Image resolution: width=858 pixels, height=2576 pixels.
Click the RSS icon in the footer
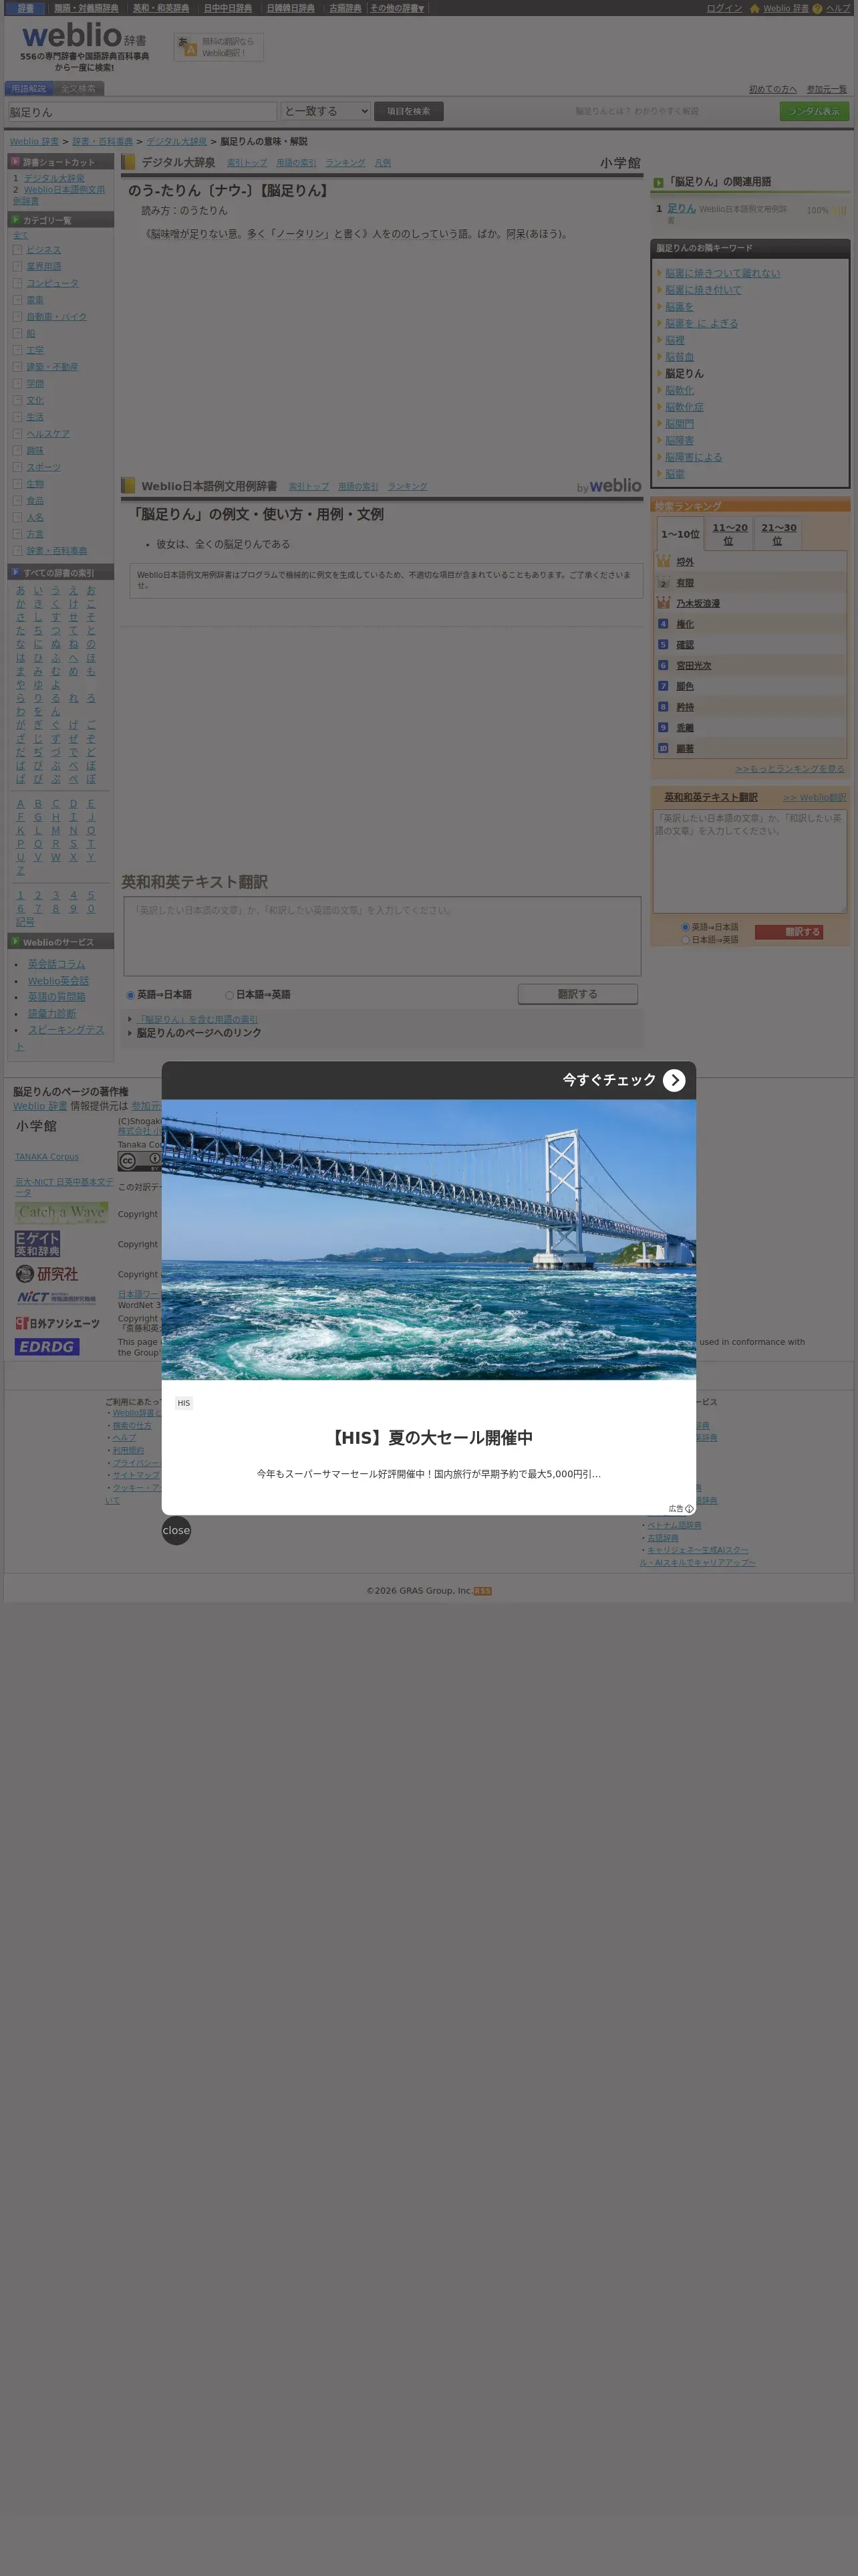(482, 1591)
